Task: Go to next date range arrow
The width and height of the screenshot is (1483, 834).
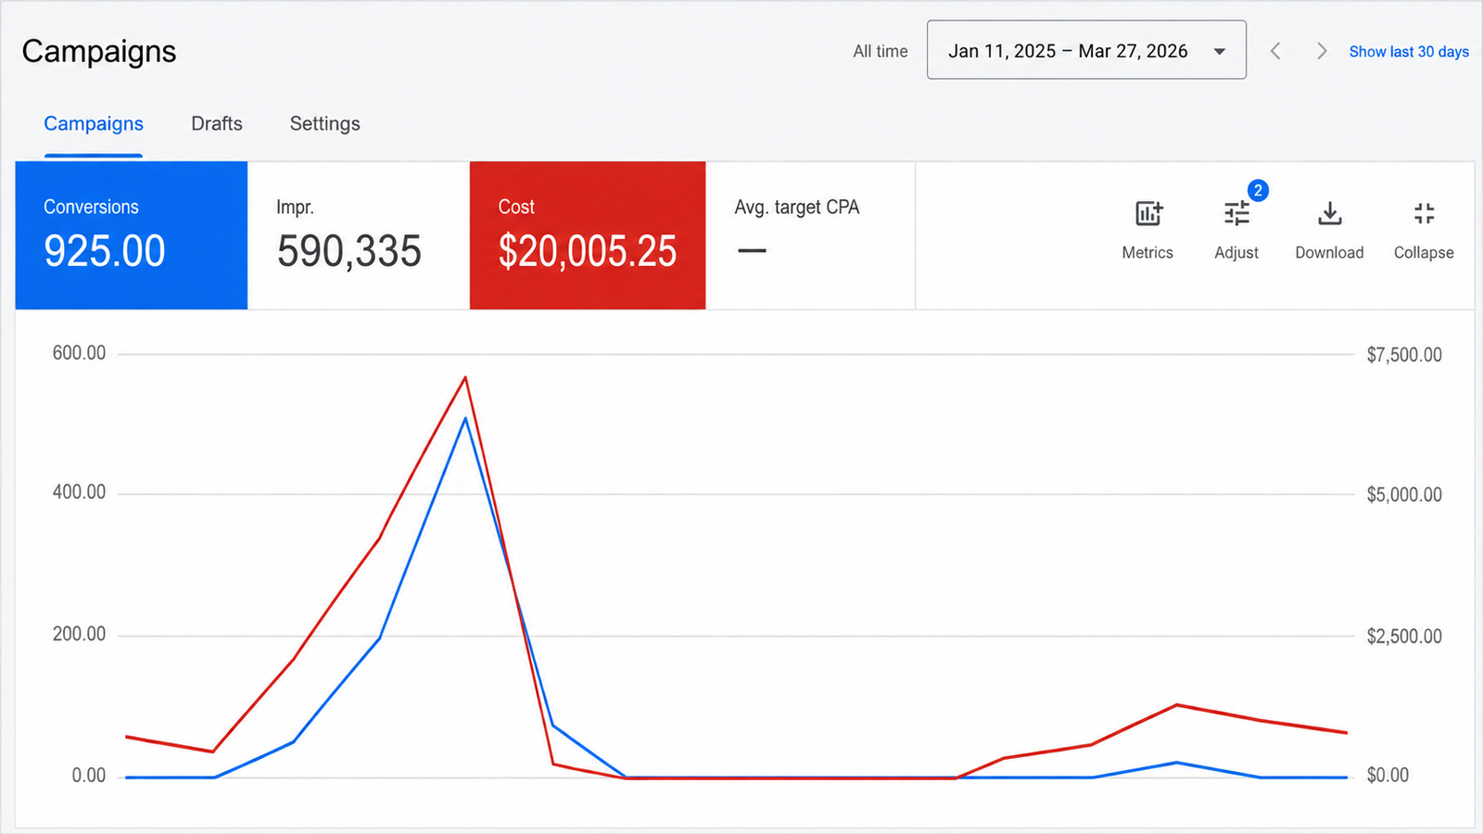Action: (1322, 51)
